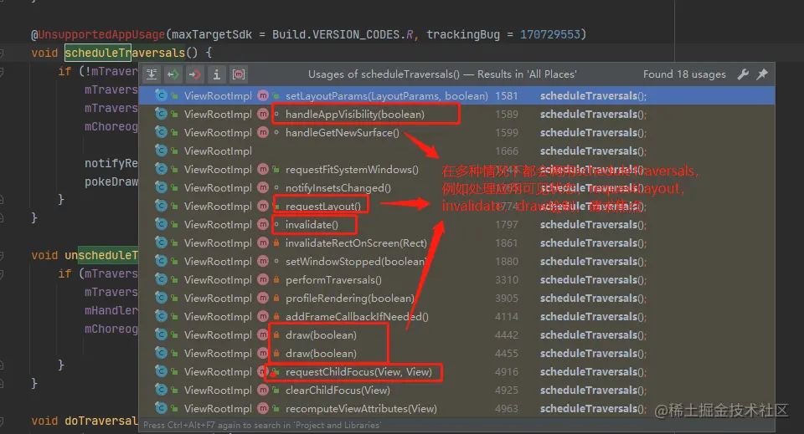The height and width of the screenshot is (434, 804).
Task: Collapse the void doTraversal method fold marker in gutter
Action: pyautogui.click(x=2, y=421)
